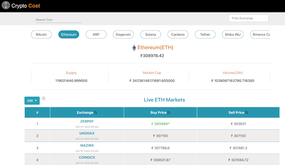
Task: Click the Volume(24h) value
Action: tap(233, 81)
